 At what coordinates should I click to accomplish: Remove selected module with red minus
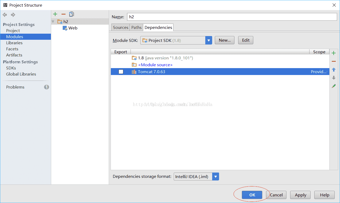(63, 14)
